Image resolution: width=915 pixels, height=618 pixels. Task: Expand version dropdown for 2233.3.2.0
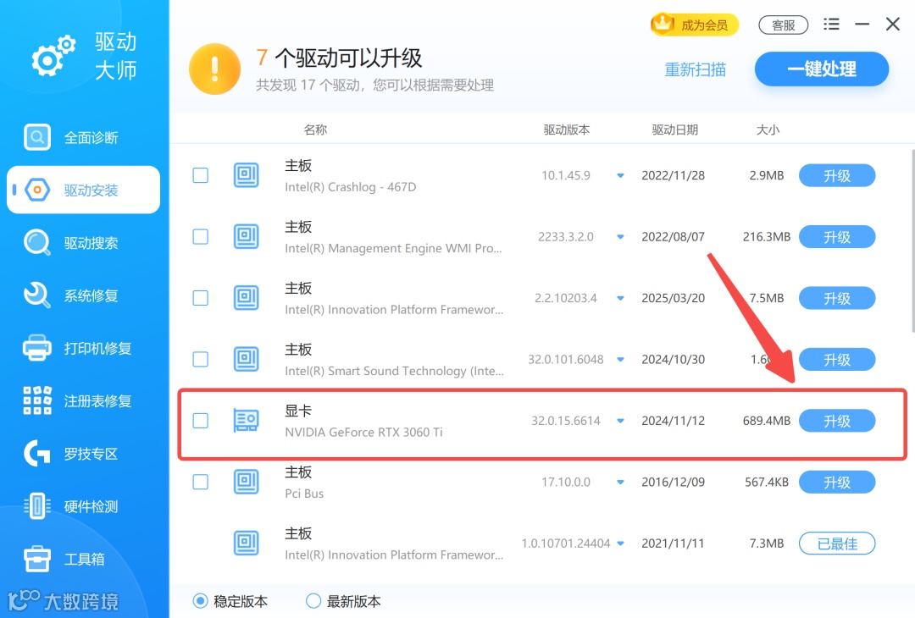click(x=620, y=237)
